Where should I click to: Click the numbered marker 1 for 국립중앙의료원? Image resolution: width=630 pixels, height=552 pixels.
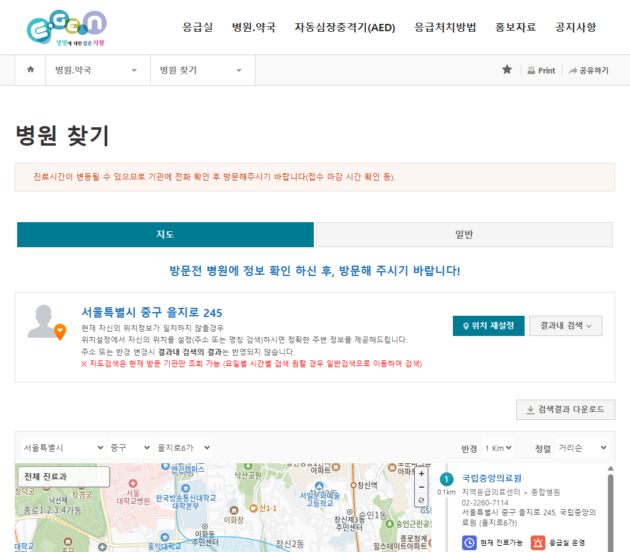[446, 479]
